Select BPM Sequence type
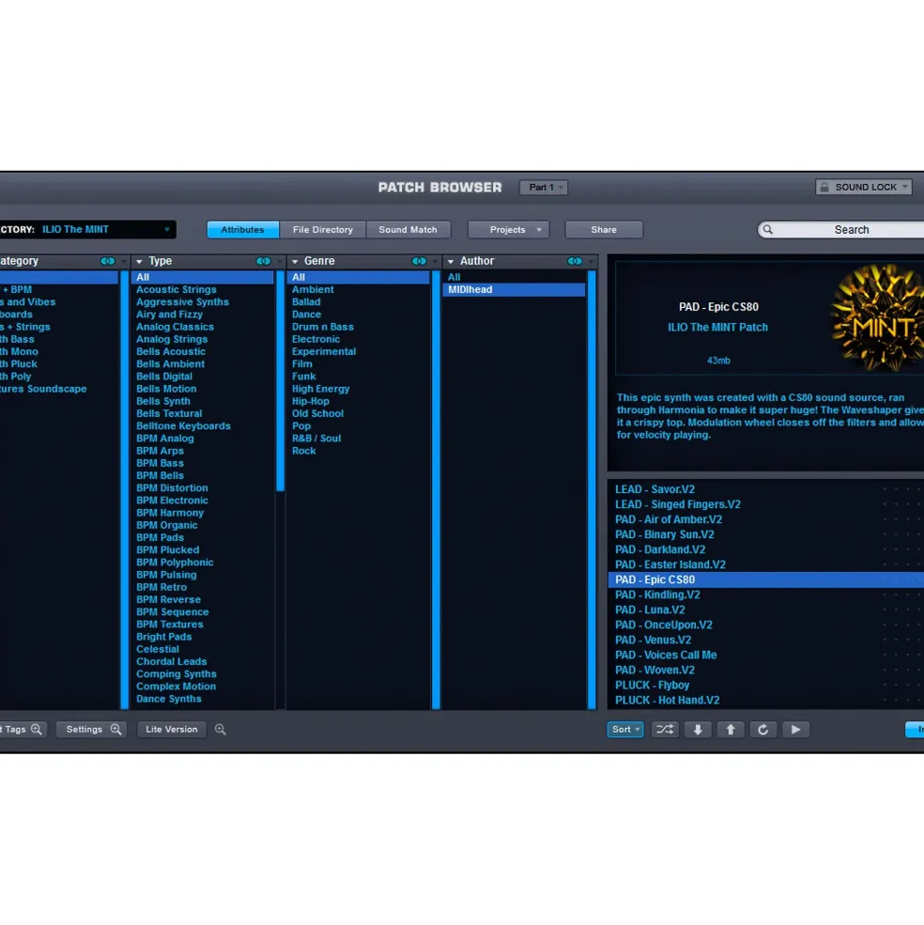Screen dimensions: 924x925 172,611
